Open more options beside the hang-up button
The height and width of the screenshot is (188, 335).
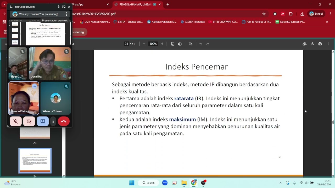click(53, 121)
